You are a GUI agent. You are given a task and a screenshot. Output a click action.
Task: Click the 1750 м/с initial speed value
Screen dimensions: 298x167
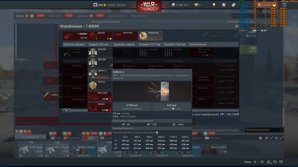coord(132,105)
